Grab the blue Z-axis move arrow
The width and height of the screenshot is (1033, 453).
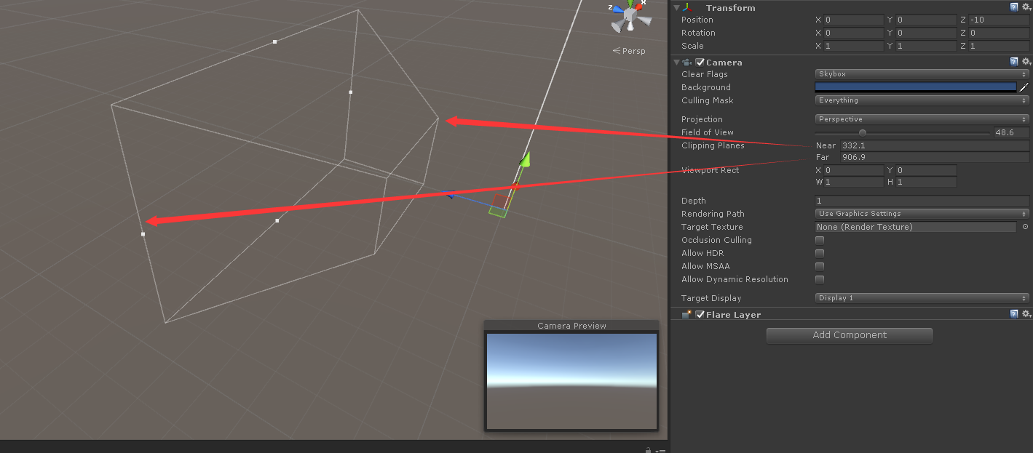pos(450,194)
